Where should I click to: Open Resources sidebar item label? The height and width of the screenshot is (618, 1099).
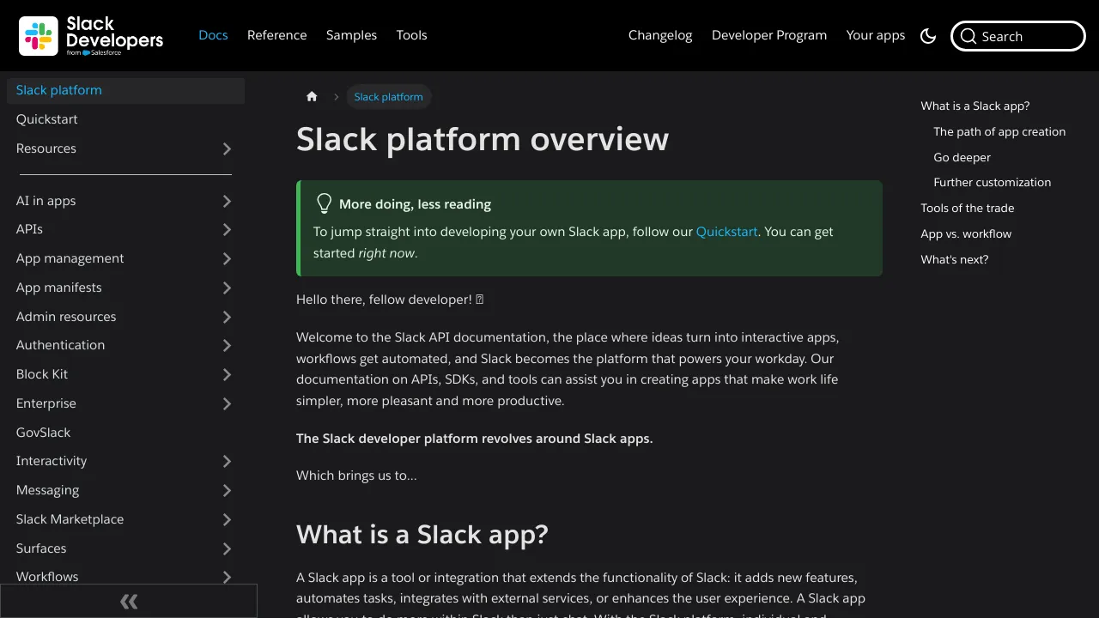click(x=46, y=148)
